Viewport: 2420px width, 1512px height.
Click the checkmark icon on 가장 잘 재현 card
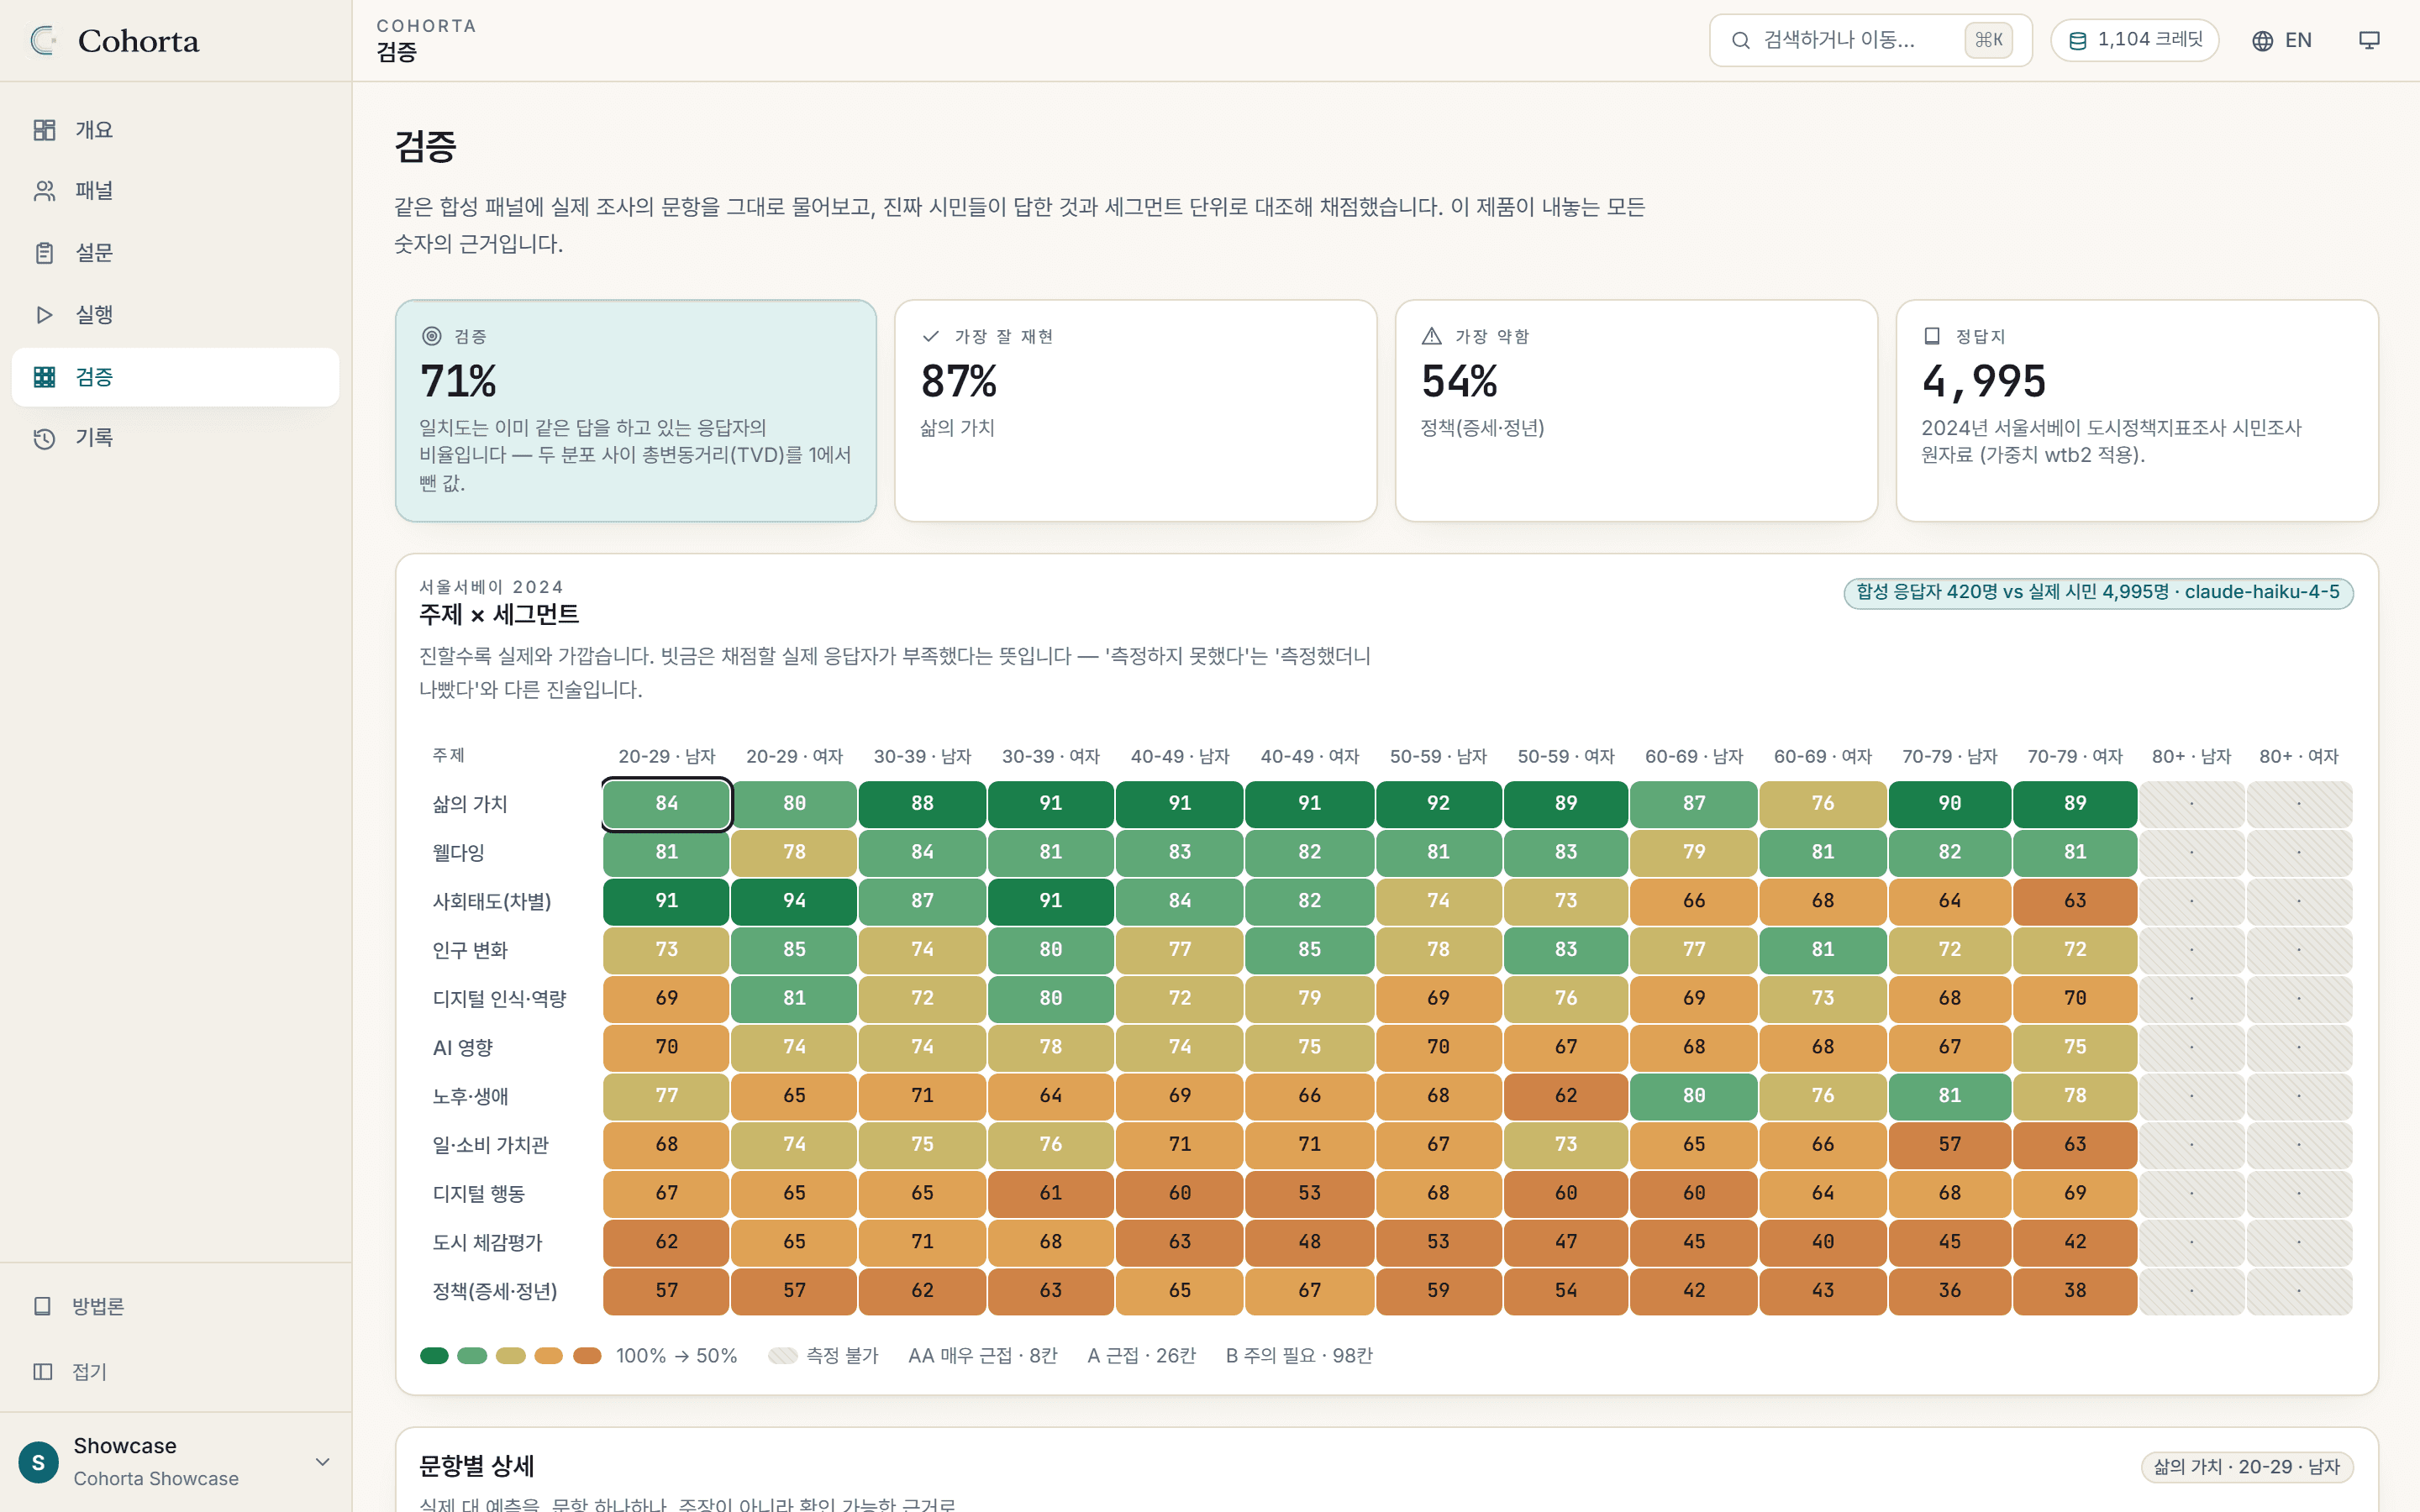931,336
